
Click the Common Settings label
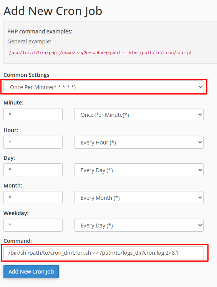point(27,75)
